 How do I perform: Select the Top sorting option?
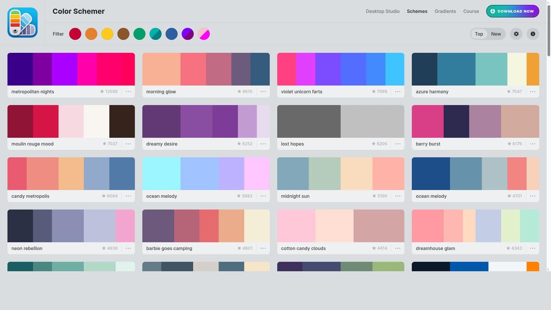point(478,34)
